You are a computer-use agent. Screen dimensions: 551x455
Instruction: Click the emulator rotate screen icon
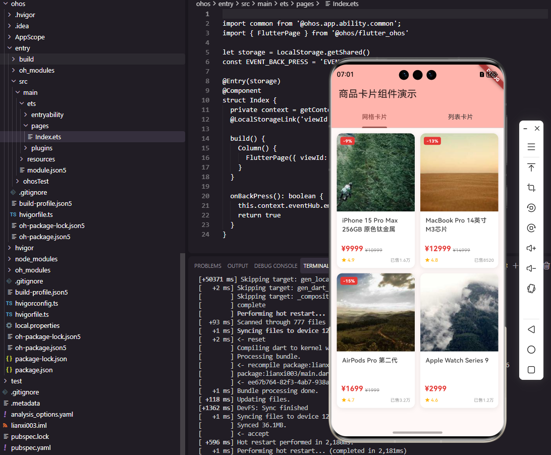pos(531,208)
